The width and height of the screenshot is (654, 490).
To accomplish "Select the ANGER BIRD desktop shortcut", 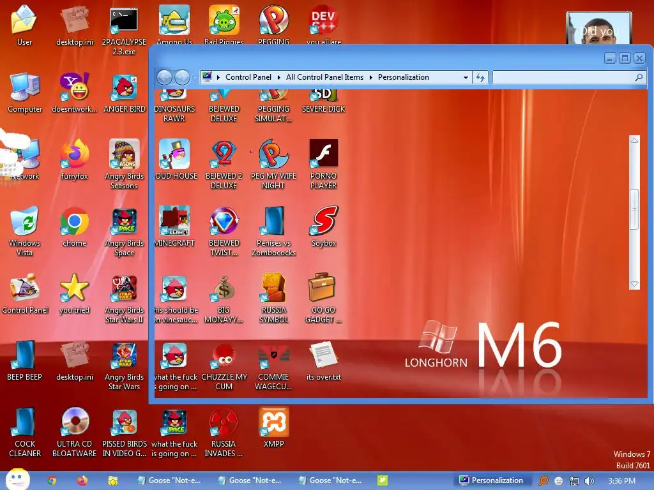I will (x=125, y=93).
